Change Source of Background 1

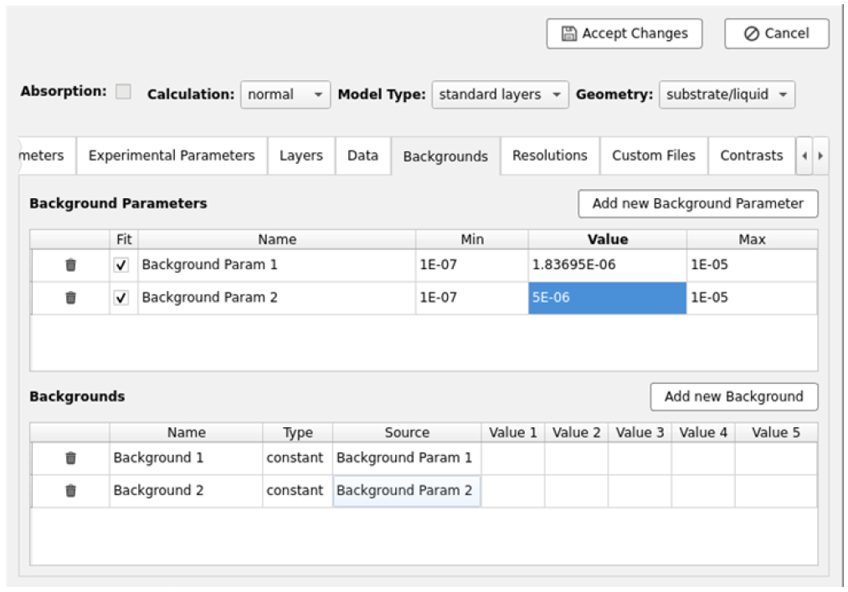click(407, 458)
